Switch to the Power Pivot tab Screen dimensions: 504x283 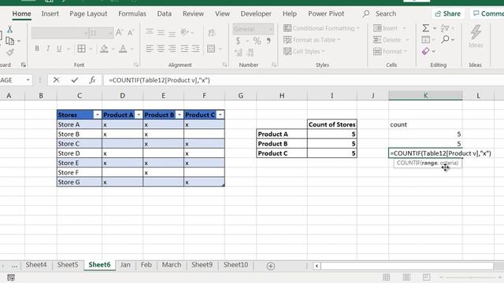(x=326, y=14)
